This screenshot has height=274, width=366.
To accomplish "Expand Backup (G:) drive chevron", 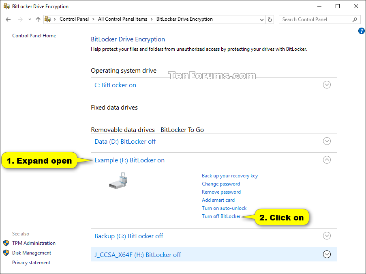I will [x=327, y=236].
